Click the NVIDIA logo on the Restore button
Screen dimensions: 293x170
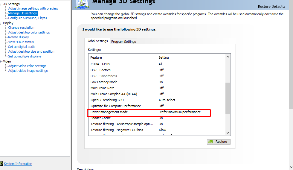[210, 142]
